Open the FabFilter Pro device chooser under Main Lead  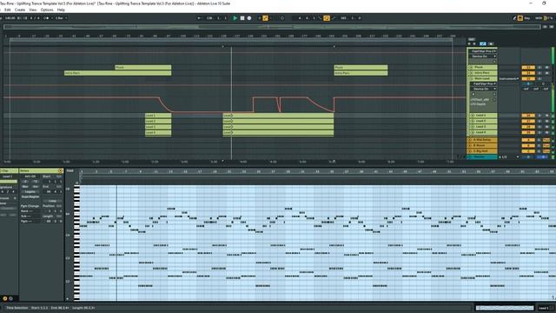pos(484,84)
